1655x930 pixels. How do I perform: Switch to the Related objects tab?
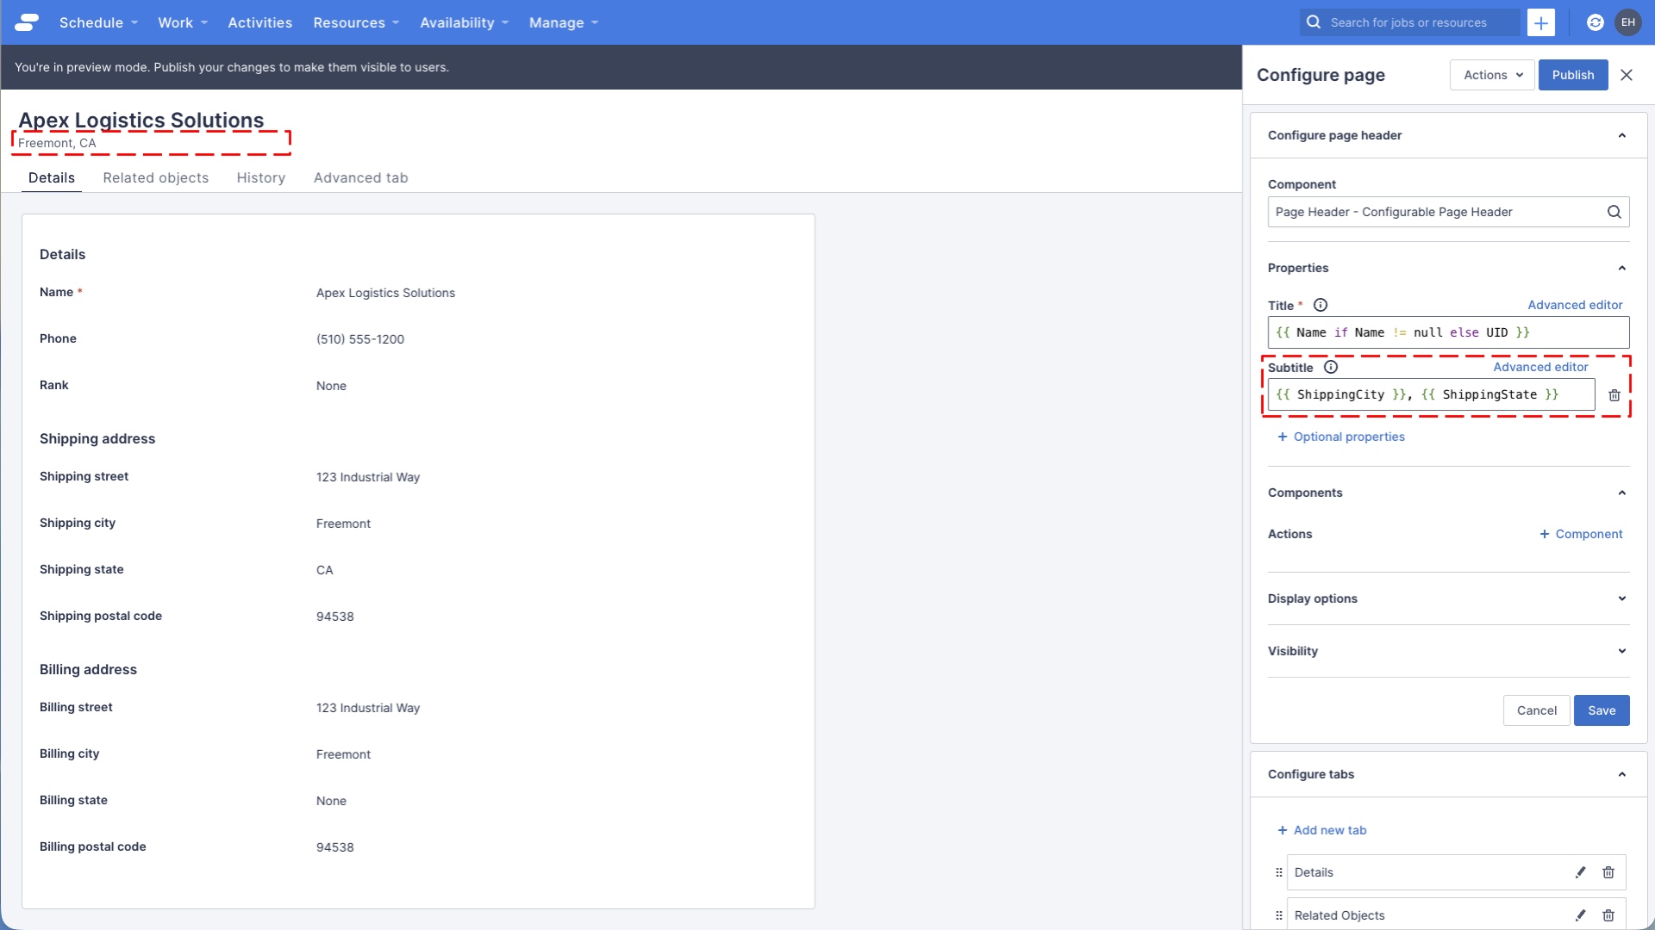click(x=155, y=177)
